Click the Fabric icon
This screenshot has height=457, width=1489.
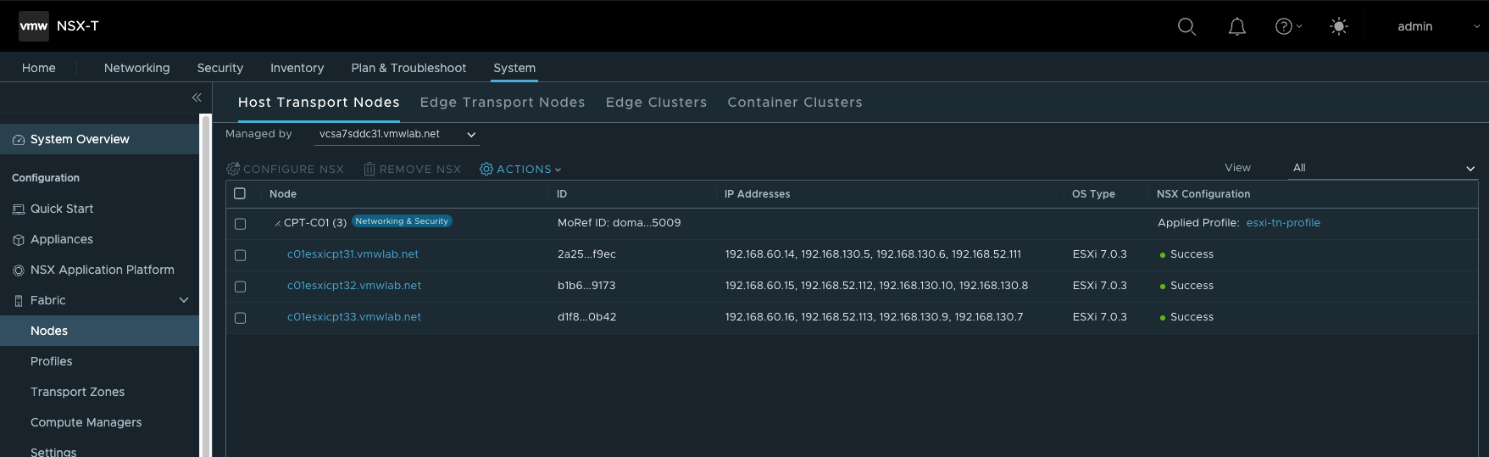click(x=19, y=301)
